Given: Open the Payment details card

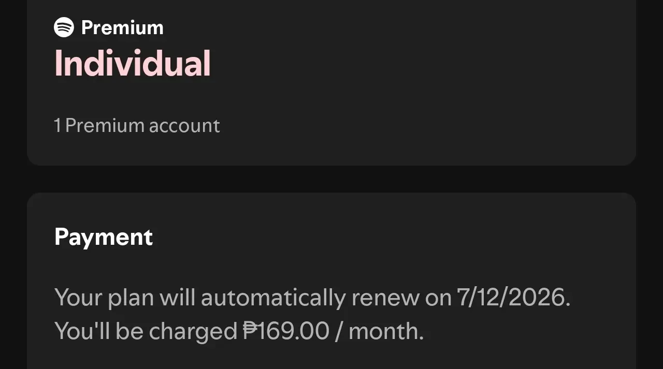Looking at the screenshot, I should click(x=331, y=281).
